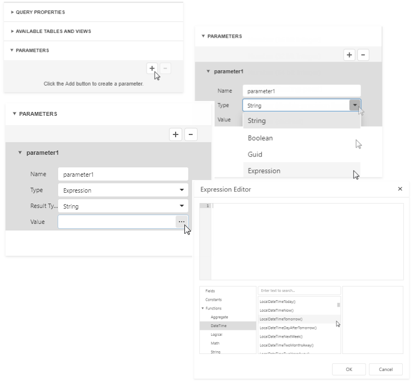Collapse the Functions tree node

coord(203,308)
